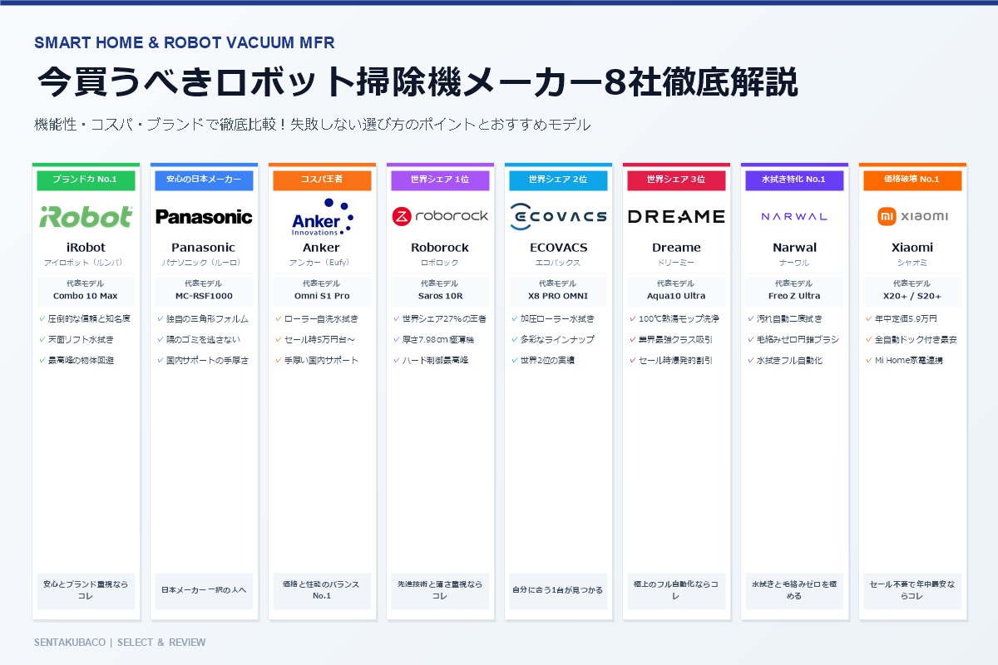Click checkmark beside 天面リフト水拭き
This screenshot has height=665, width=998.
42,339
